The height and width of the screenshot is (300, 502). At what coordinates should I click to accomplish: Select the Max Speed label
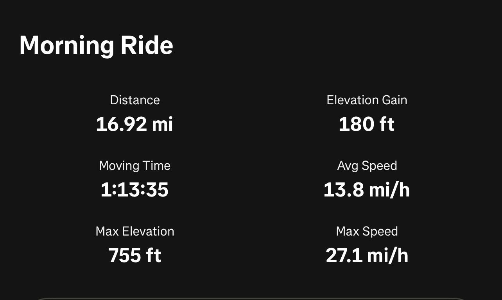tap(367, 231)
